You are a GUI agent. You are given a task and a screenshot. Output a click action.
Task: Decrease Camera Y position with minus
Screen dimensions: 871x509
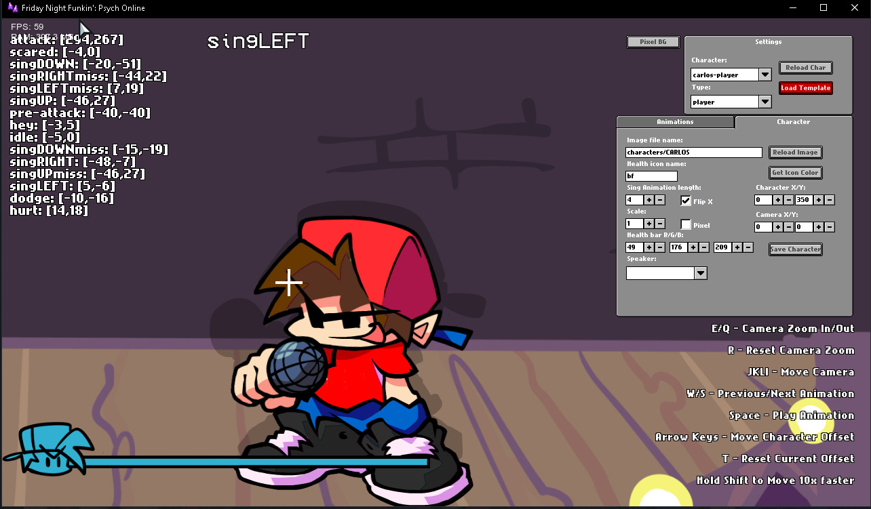[x=830, y=227]
